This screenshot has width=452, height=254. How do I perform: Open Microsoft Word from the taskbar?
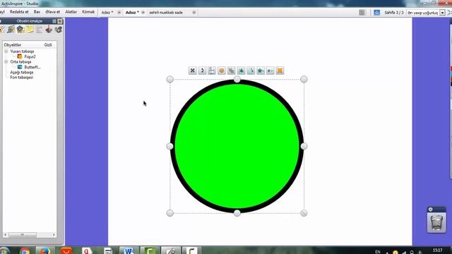click(x=129, y=250)
